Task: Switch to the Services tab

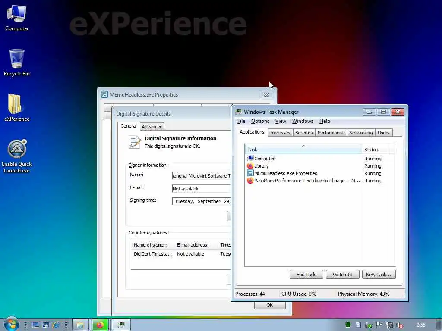Action: (x=304, y=133)
